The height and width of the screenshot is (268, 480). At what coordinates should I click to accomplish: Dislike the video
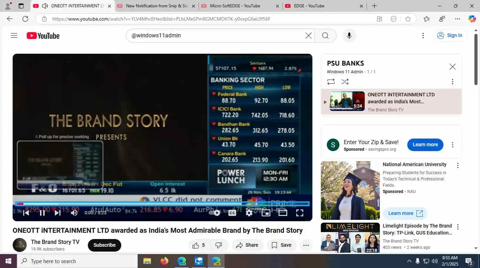point(219,245)
